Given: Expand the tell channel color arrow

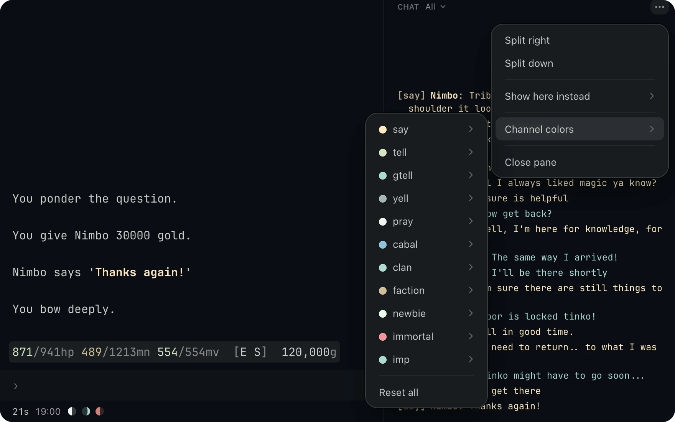Looking at the screenshot, I should coord(471,152).
